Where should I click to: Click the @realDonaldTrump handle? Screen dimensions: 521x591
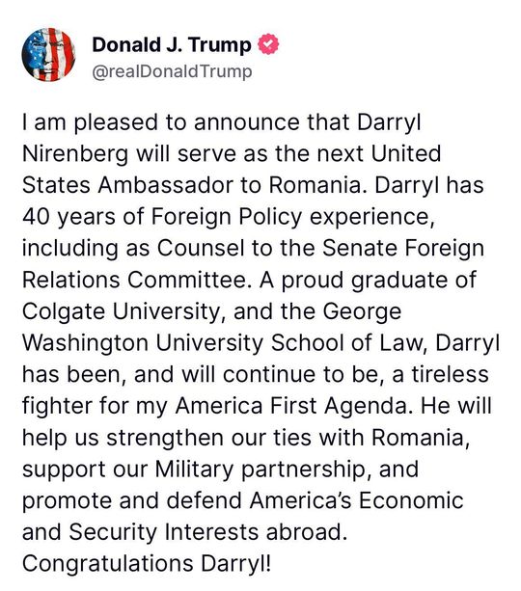pos(172,71)
